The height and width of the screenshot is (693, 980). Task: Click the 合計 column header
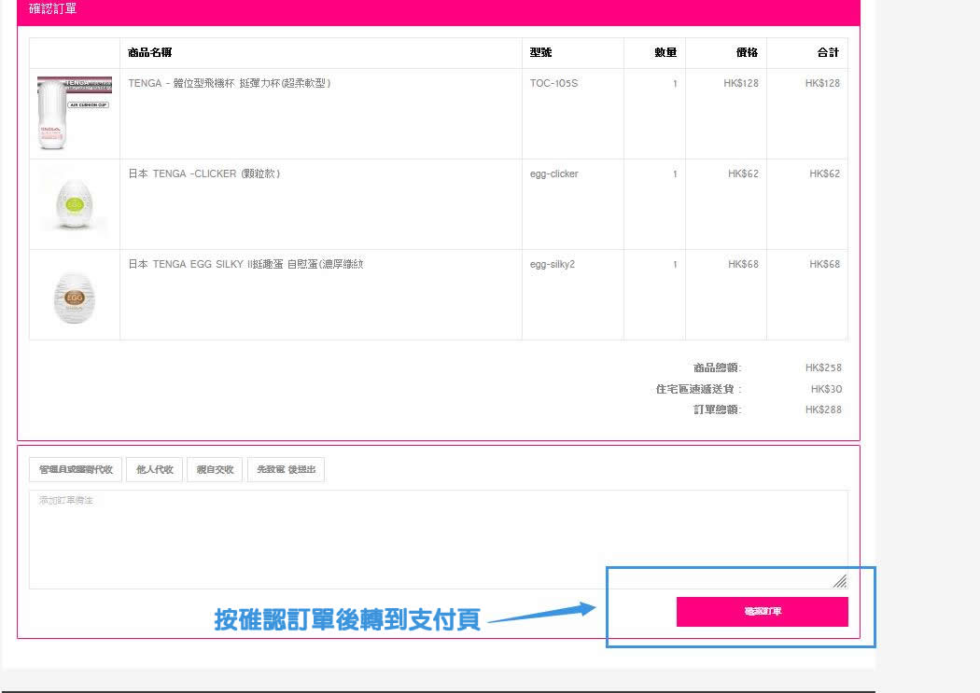coord(828,52)
